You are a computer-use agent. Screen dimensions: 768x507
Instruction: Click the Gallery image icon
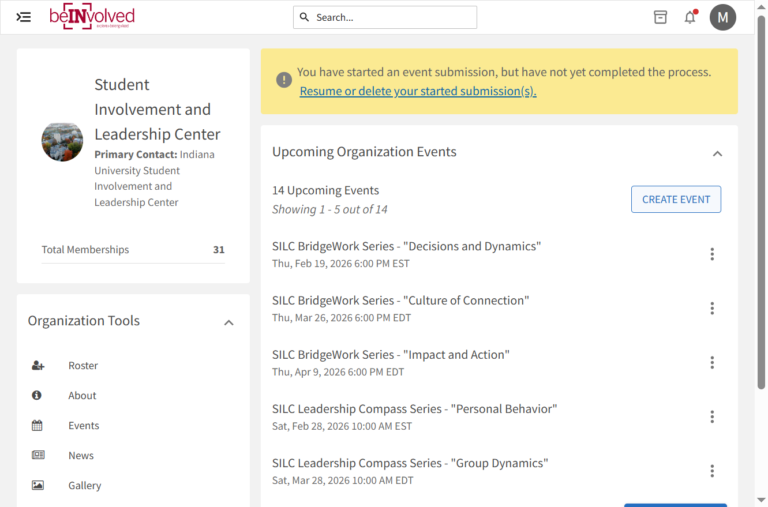(x=38, y=486)
